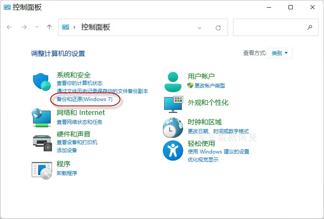324x219 pixels.
Task: Click the System and Security shield icon
Action: click(42, 82)
